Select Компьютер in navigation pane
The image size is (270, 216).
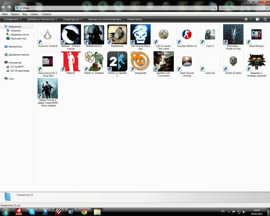tap(15, 63)
